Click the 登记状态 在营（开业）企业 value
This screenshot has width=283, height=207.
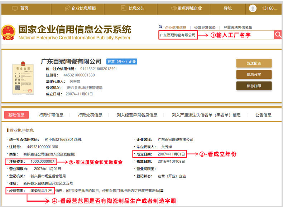(x=172, y=176)
